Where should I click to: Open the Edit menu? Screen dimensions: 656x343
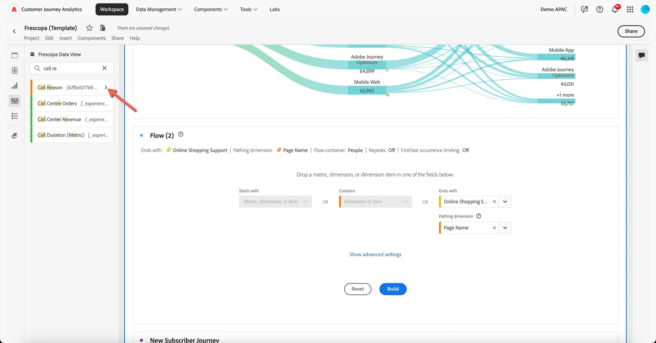pos(49,38)
